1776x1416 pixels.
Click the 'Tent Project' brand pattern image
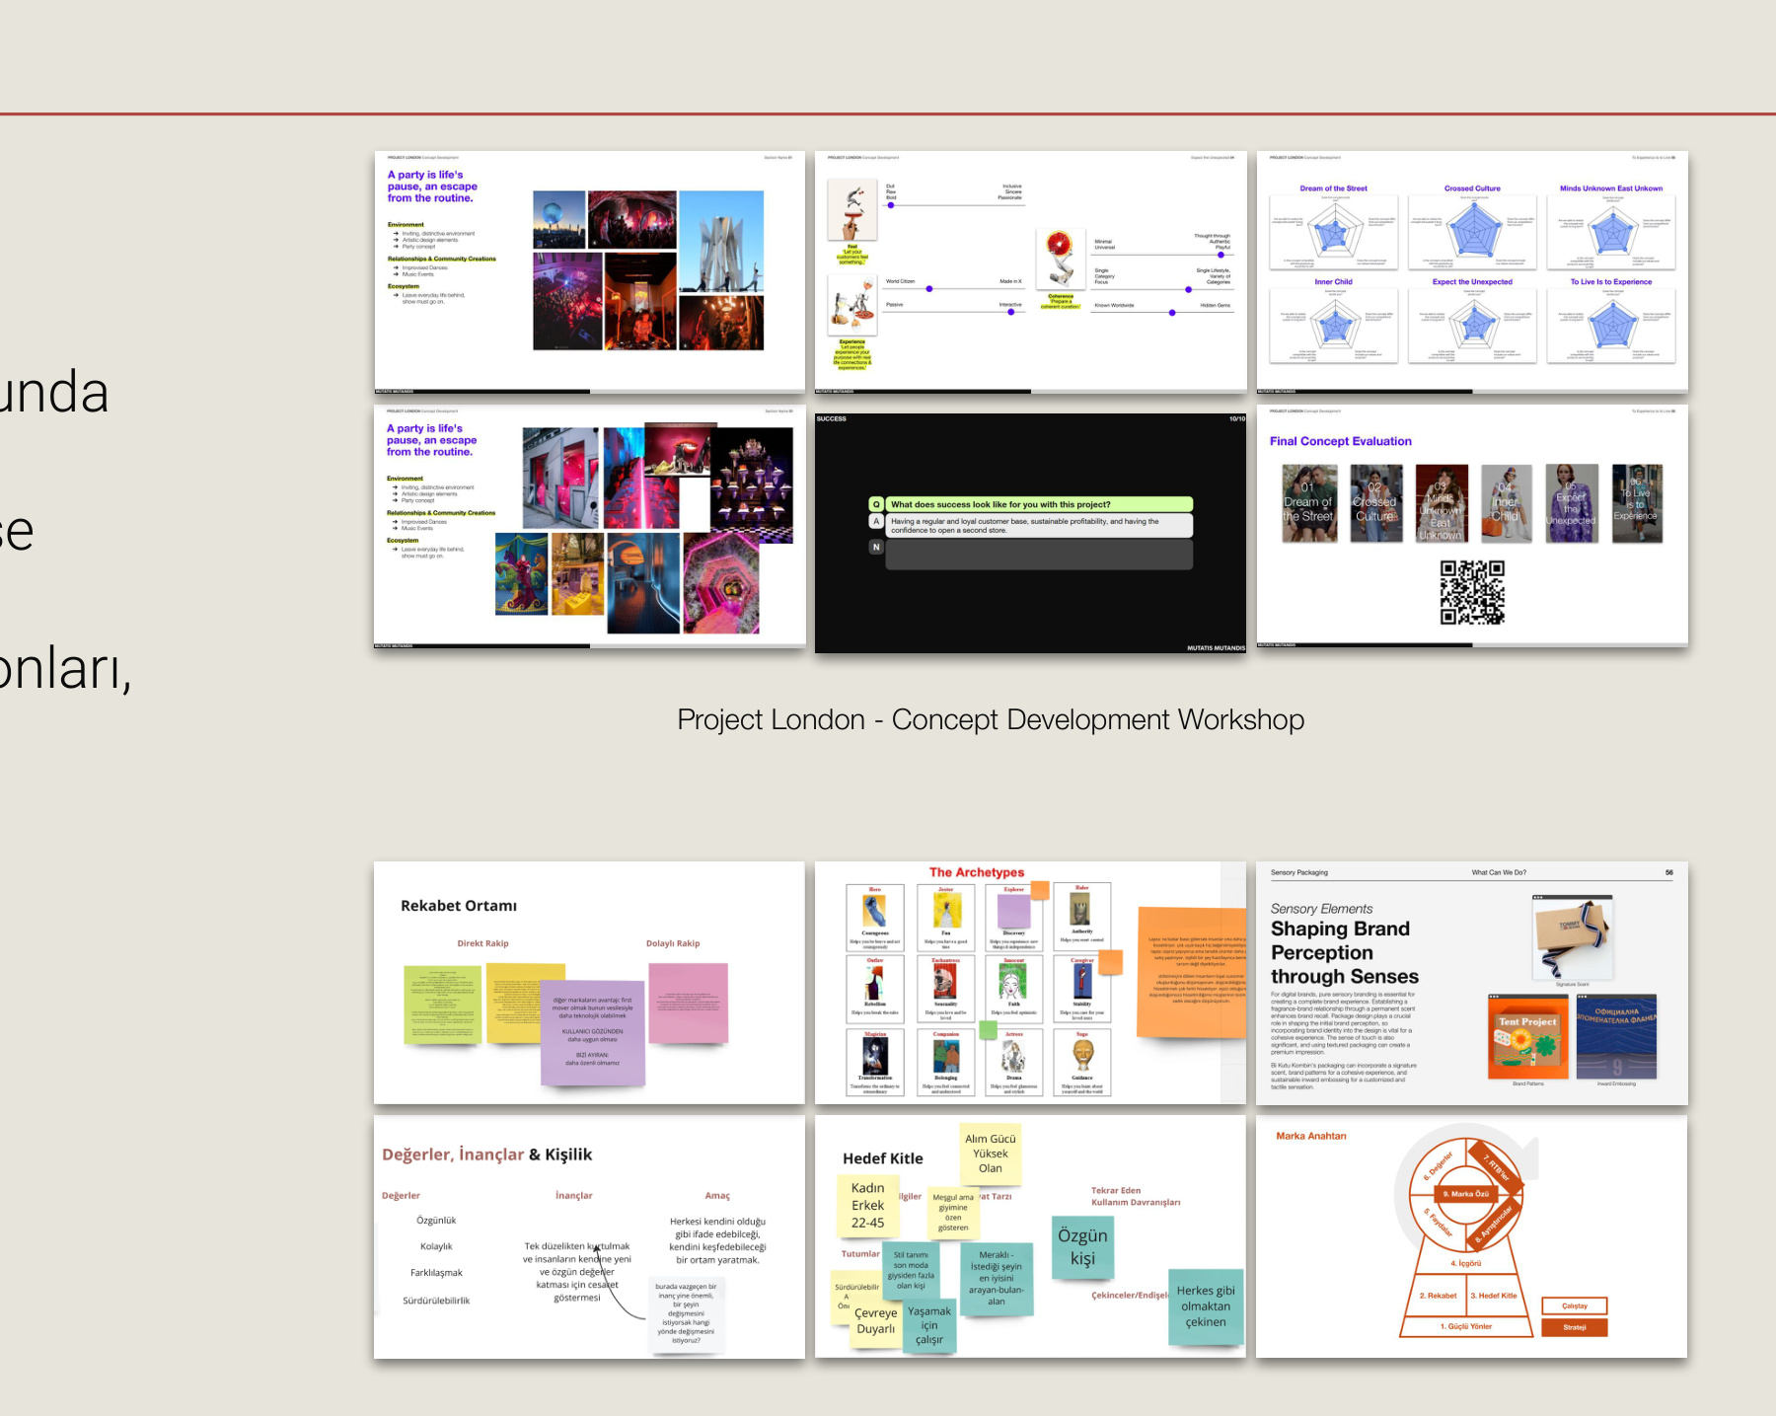(x=1527, y=1038)
